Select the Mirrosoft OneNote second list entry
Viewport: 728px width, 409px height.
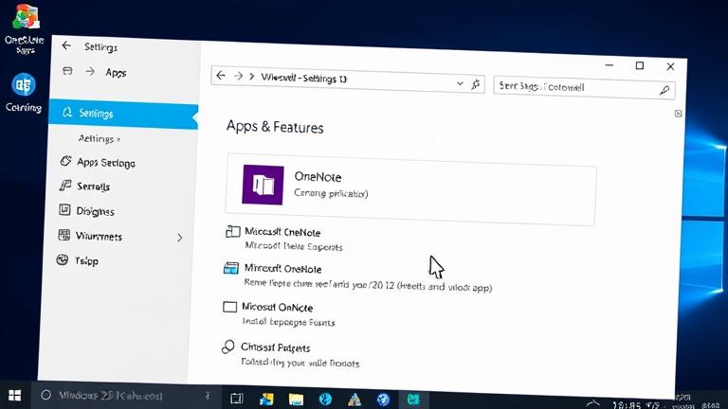click(283, 269)
